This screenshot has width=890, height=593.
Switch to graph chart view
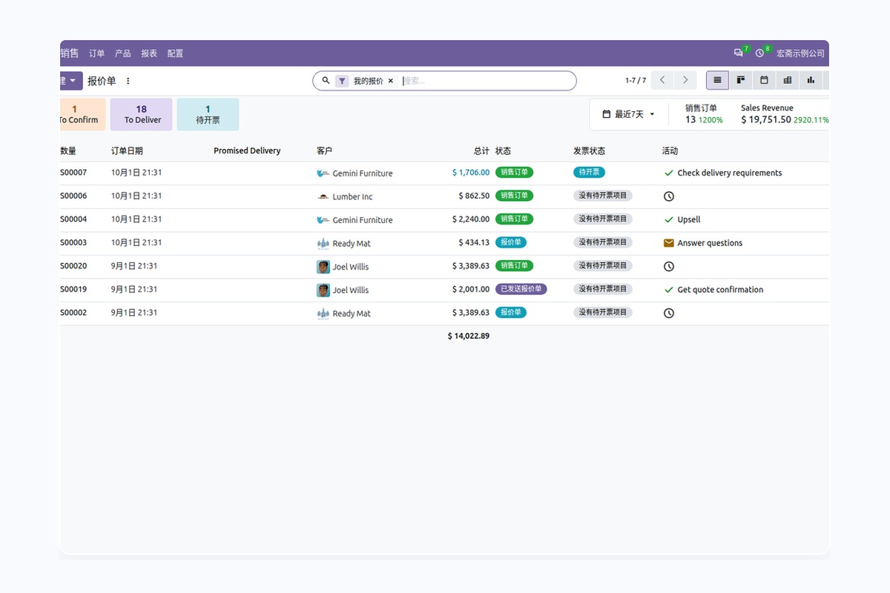pyautogui.click(x=811, y=80)
